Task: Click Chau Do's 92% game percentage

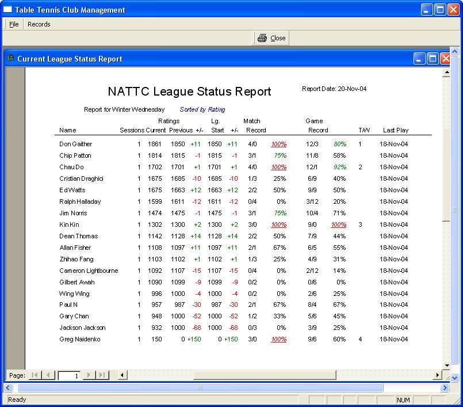Action: tap(340, 167)
